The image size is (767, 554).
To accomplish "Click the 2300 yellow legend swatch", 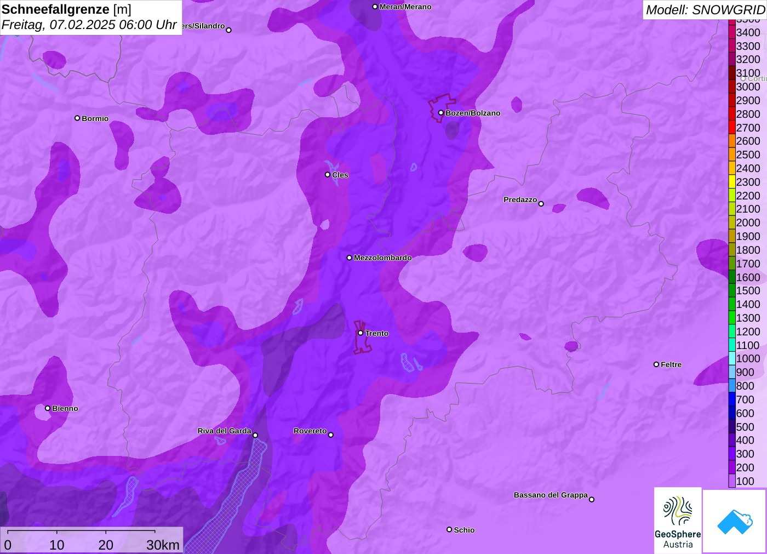I will (732, 182).
